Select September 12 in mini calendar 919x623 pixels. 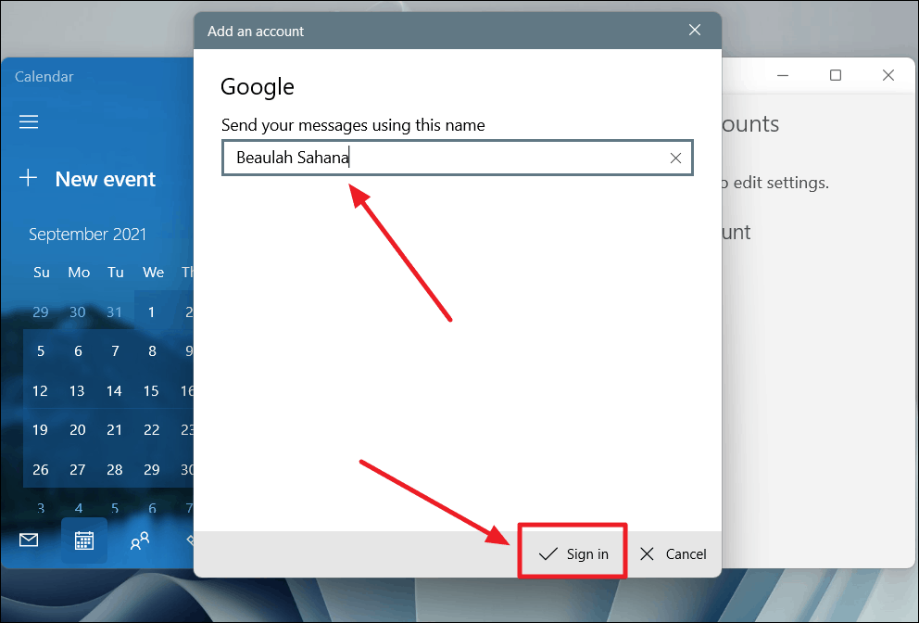pyautogui.click(x=40, y=390)
